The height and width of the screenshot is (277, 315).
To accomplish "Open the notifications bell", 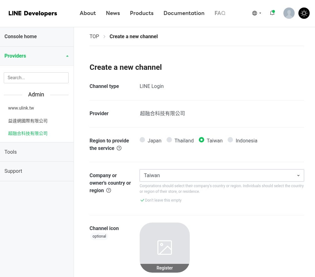I will 272,13.
